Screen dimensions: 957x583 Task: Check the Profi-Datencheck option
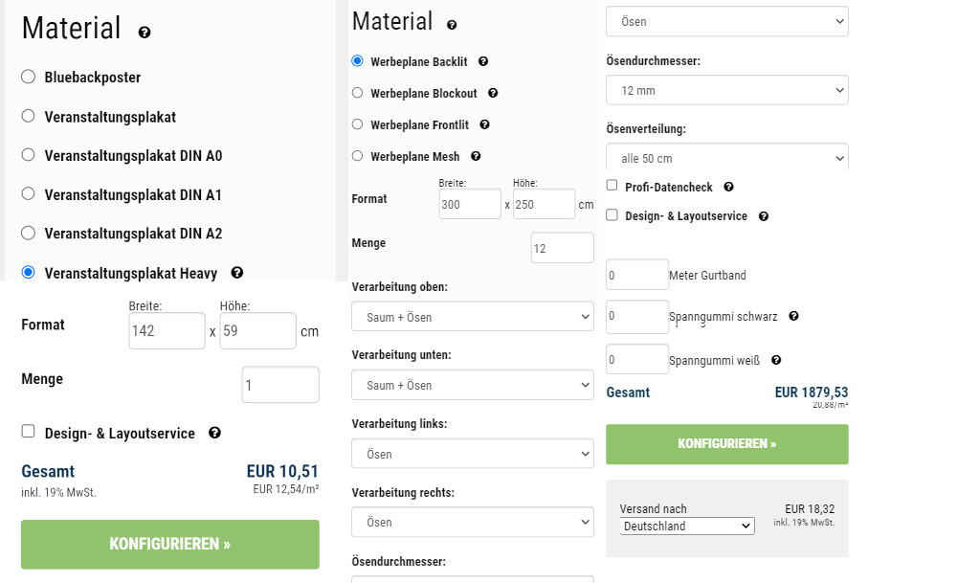(x=611, y=186)
